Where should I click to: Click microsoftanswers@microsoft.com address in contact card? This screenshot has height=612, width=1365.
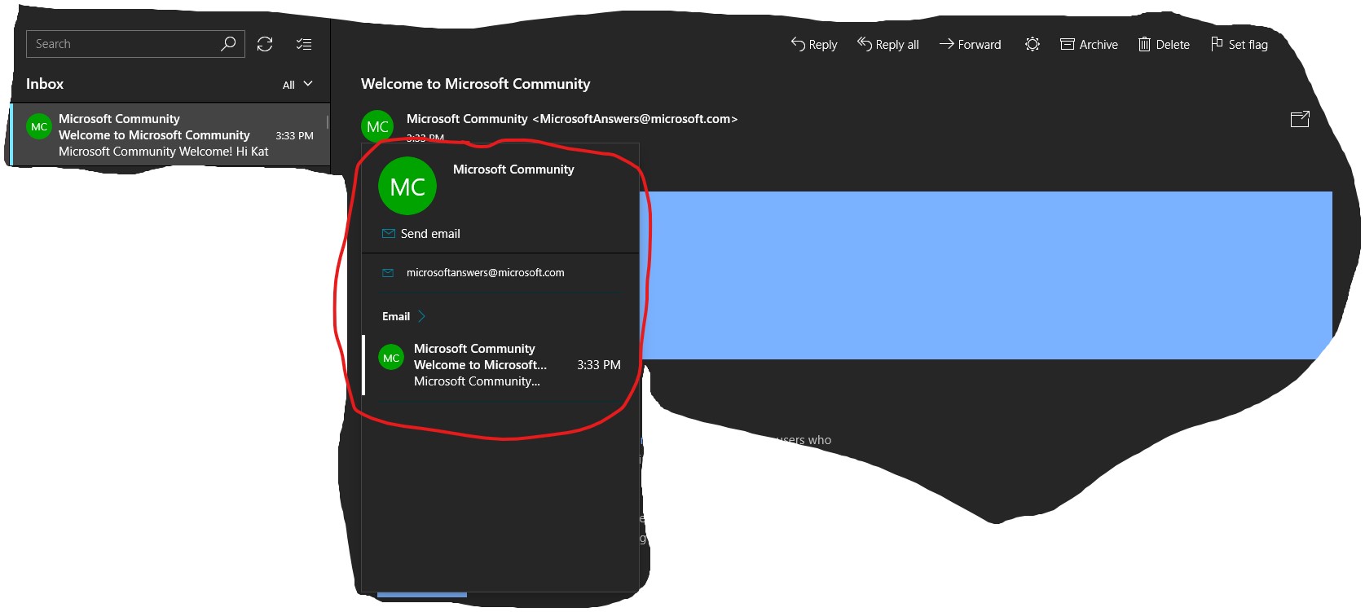(485, 273)
